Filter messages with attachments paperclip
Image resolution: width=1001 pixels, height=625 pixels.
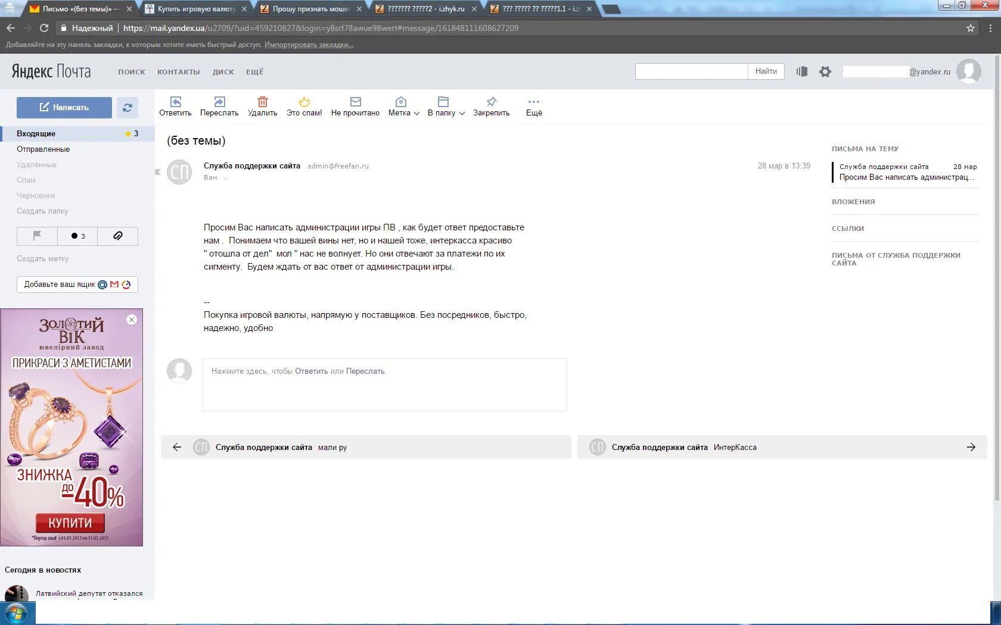point(118,236)
